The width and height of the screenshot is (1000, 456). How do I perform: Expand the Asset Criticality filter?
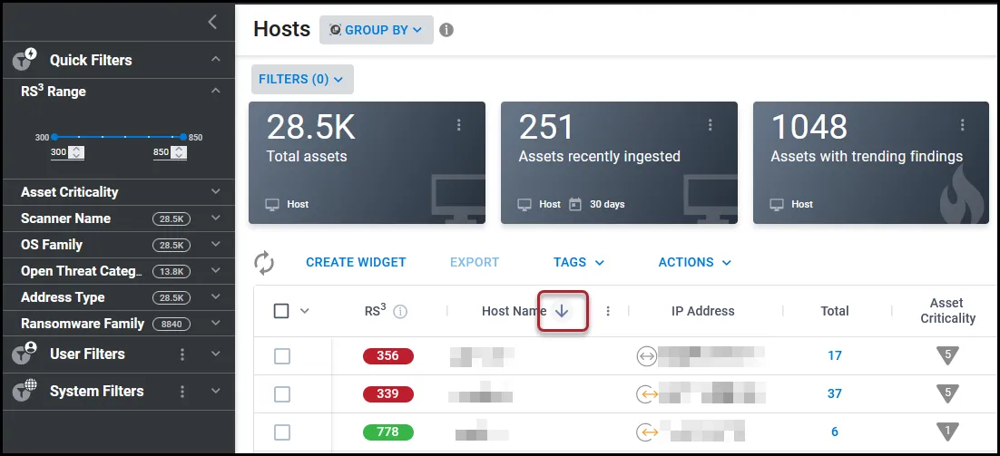pyautogui.click(x=216, y=191)
